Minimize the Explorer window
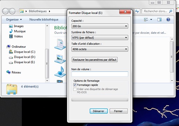 (153, 2)
